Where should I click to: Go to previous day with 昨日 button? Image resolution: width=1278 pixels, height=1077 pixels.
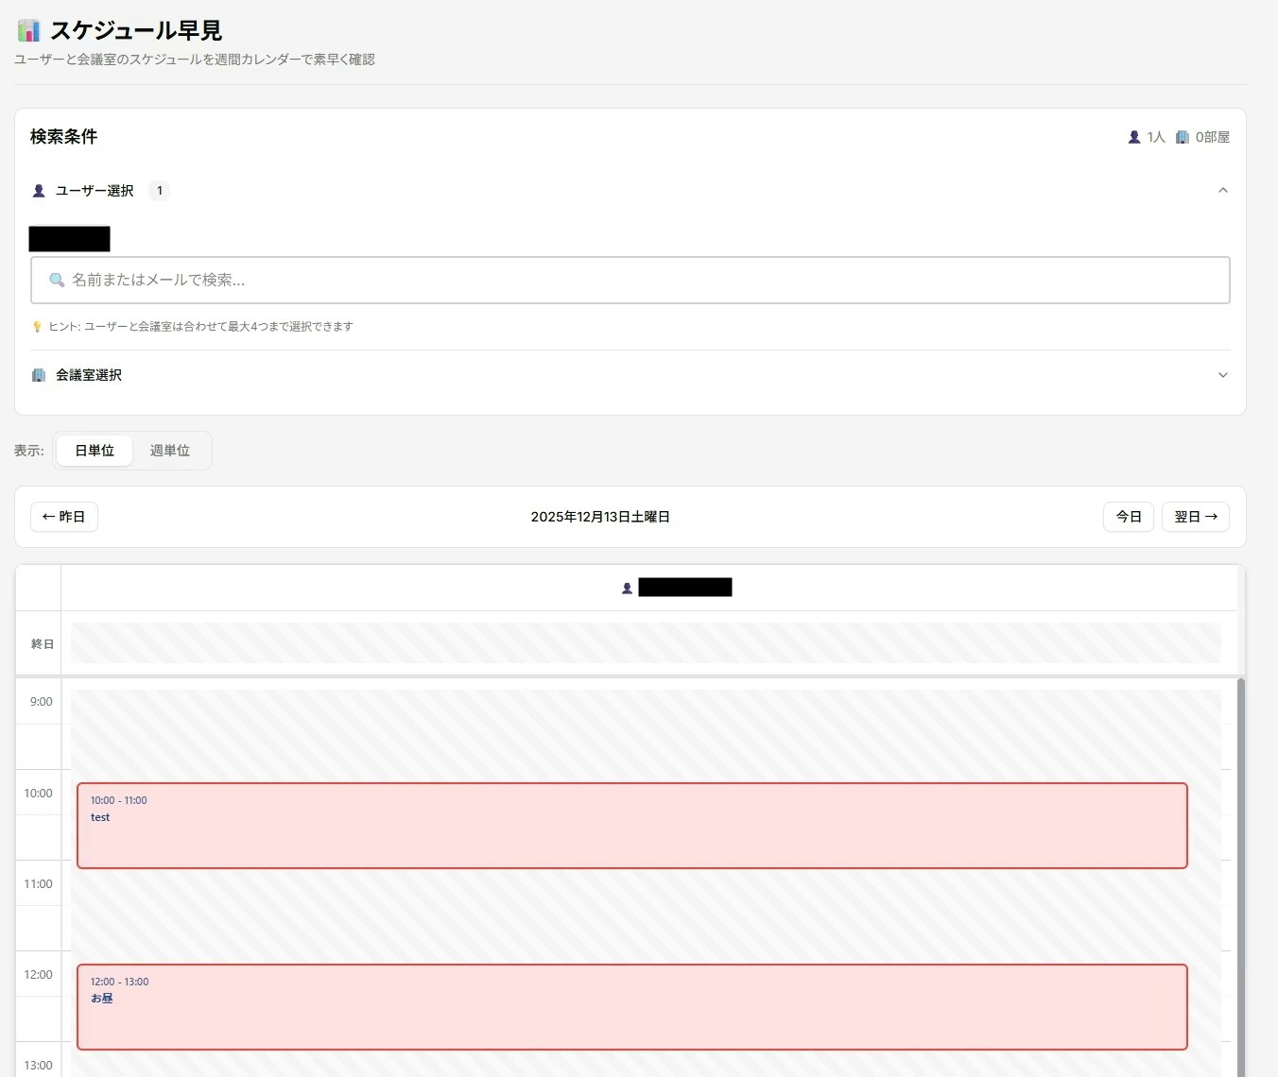tap(63, 516)
